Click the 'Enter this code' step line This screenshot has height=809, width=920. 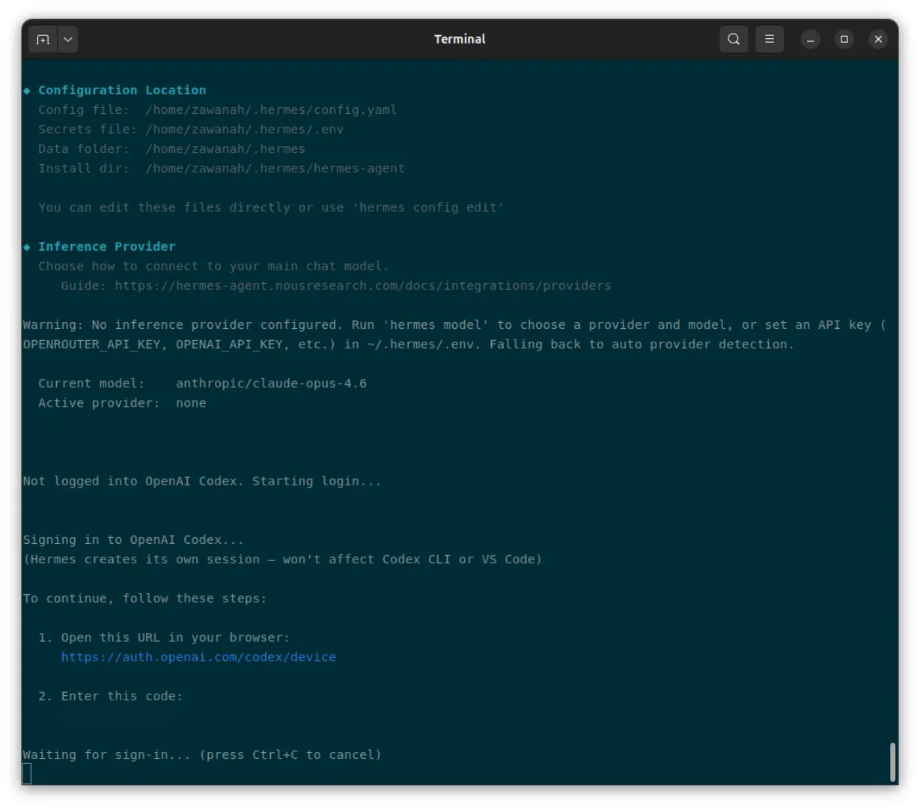(110, 696)
